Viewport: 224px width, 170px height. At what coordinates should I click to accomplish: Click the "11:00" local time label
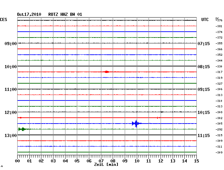(11, 89)
